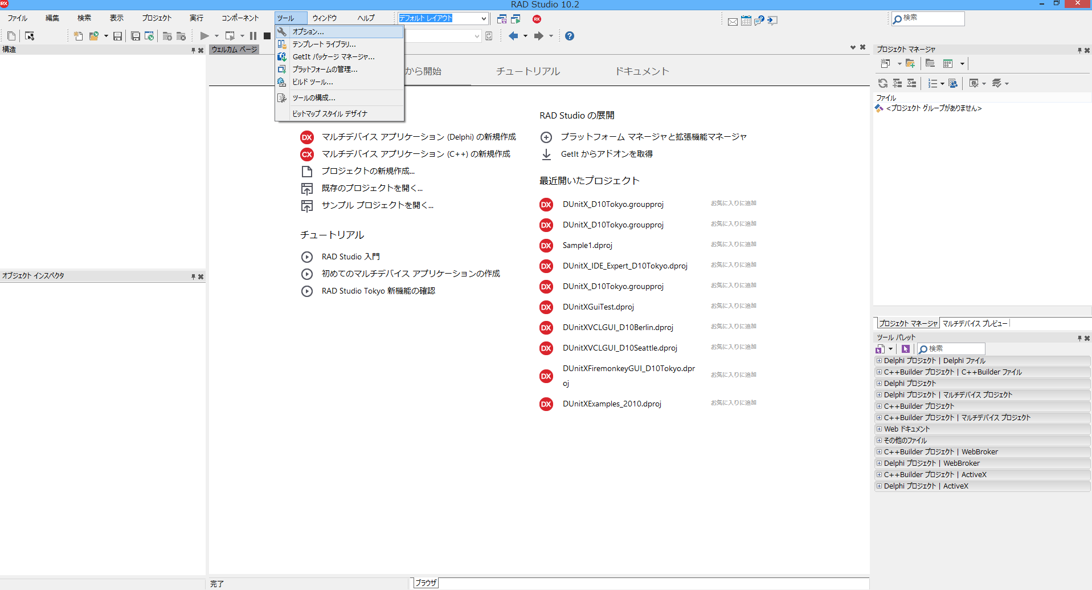Pin the オブジェクト インスペクタ panel pushpin
The height and width of the screenshot is (590, 1092).
tap(193, 276)
